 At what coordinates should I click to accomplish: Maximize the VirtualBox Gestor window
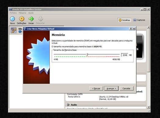click(x=145, y=9)
